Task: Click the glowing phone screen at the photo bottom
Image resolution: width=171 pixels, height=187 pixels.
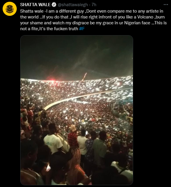Action: click(48, 168)
